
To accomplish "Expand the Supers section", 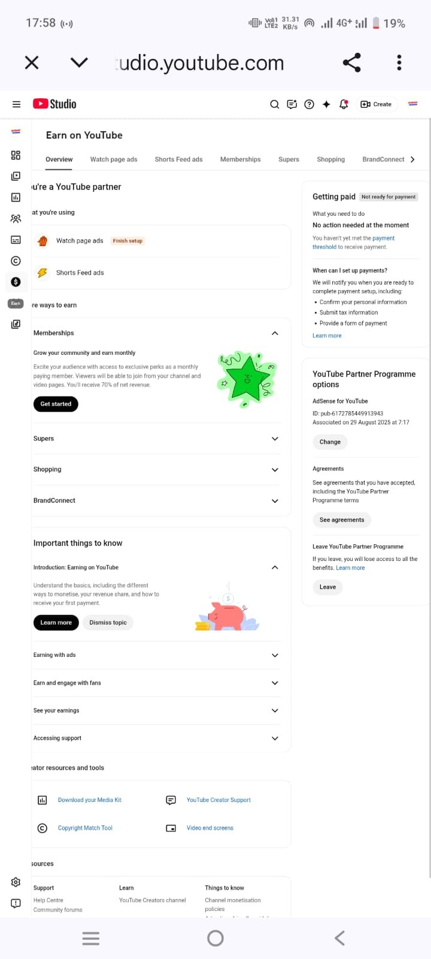I will tap(275, 439).
